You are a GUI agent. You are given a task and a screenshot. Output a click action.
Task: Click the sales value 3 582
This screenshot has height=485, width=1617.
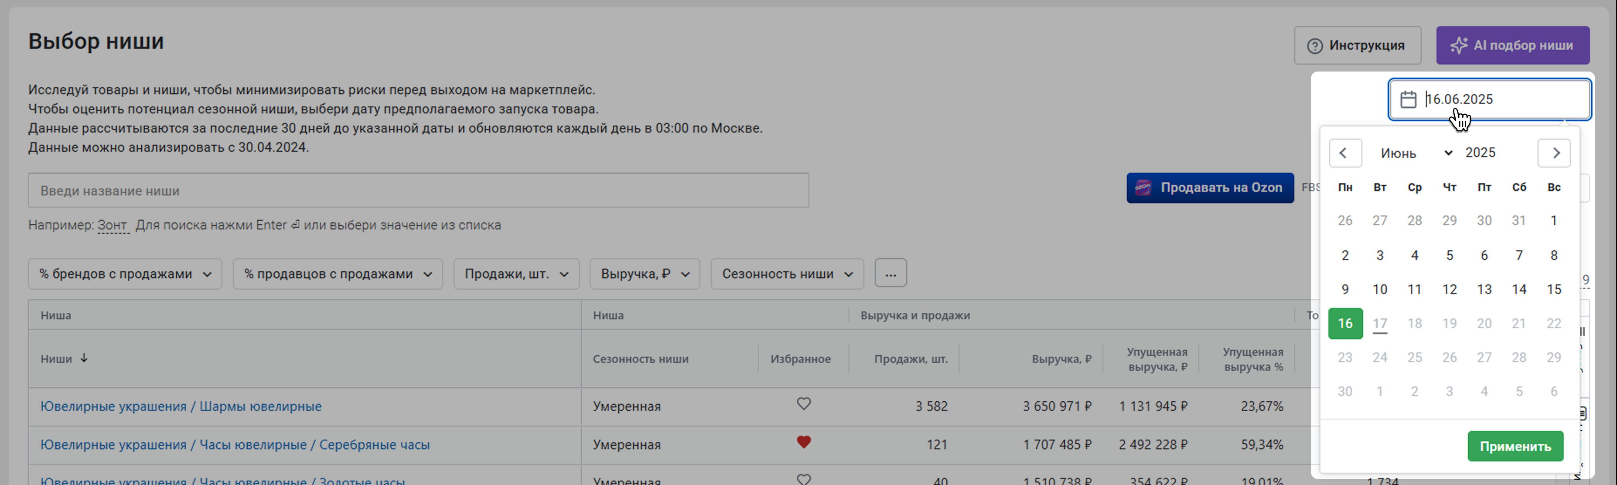[931, 406]
